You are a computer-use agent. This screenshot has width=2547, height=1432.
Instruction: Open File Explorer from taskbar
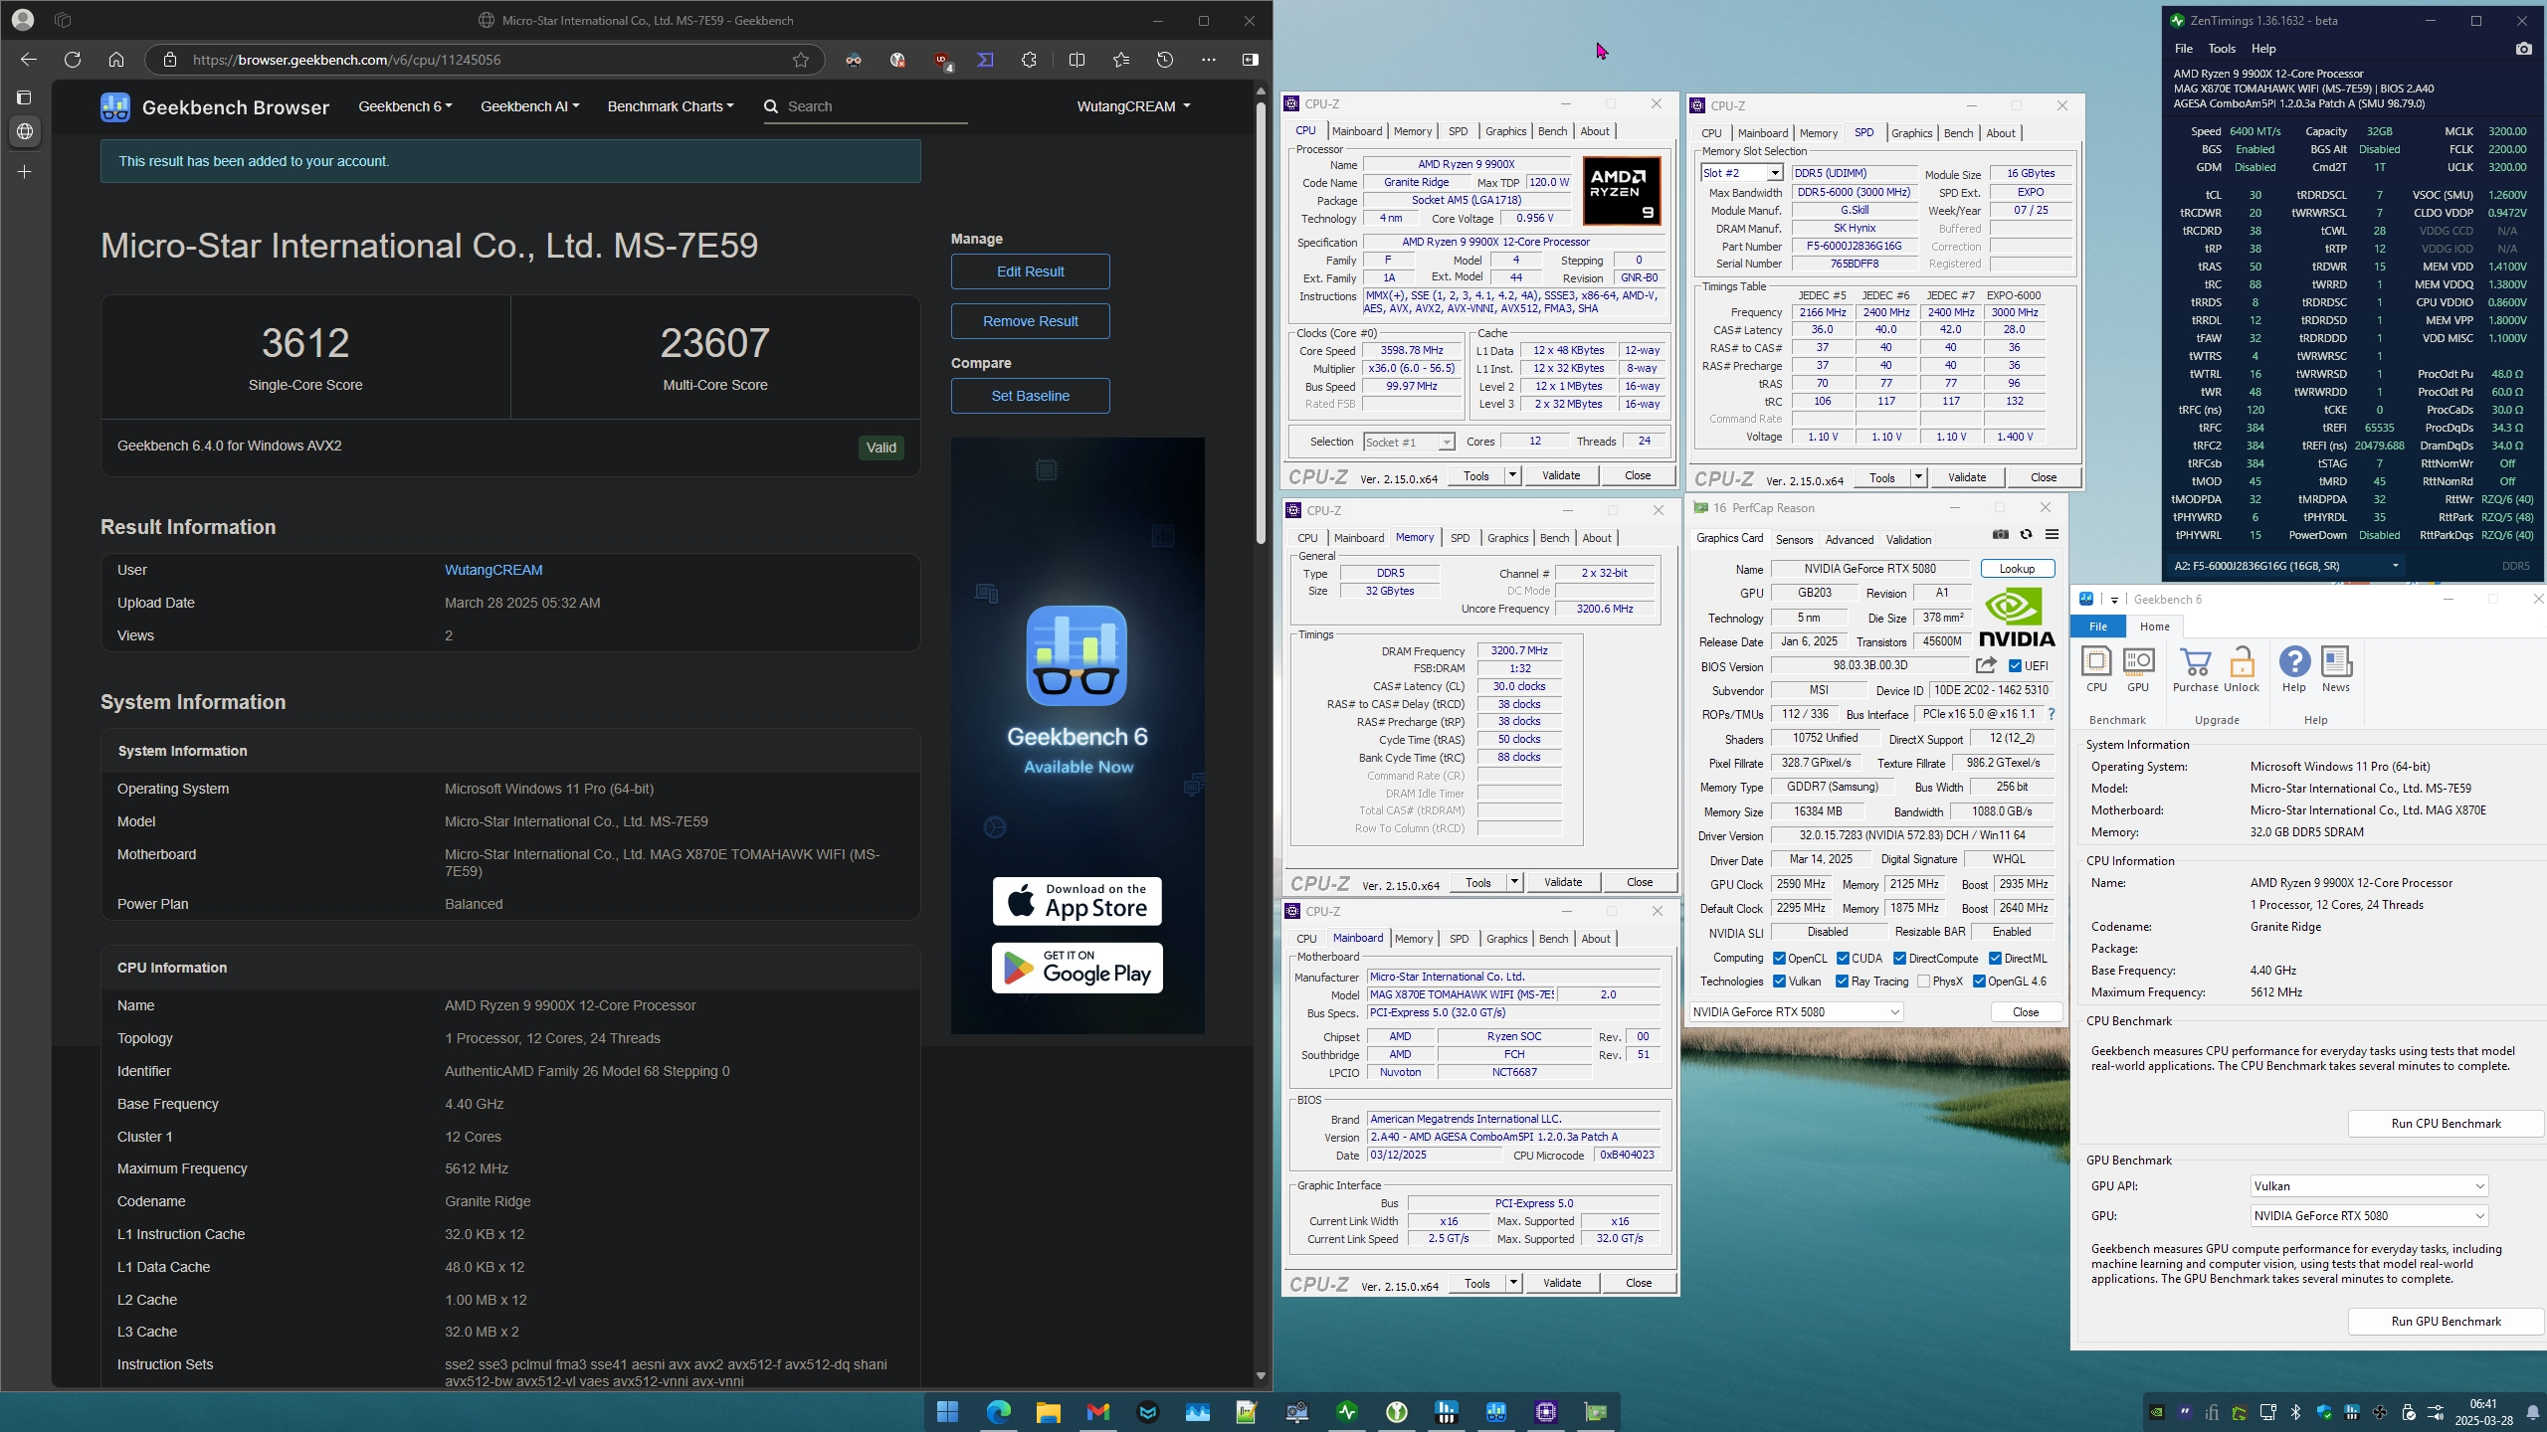pyautogui.click(x=1048, y=1411)
